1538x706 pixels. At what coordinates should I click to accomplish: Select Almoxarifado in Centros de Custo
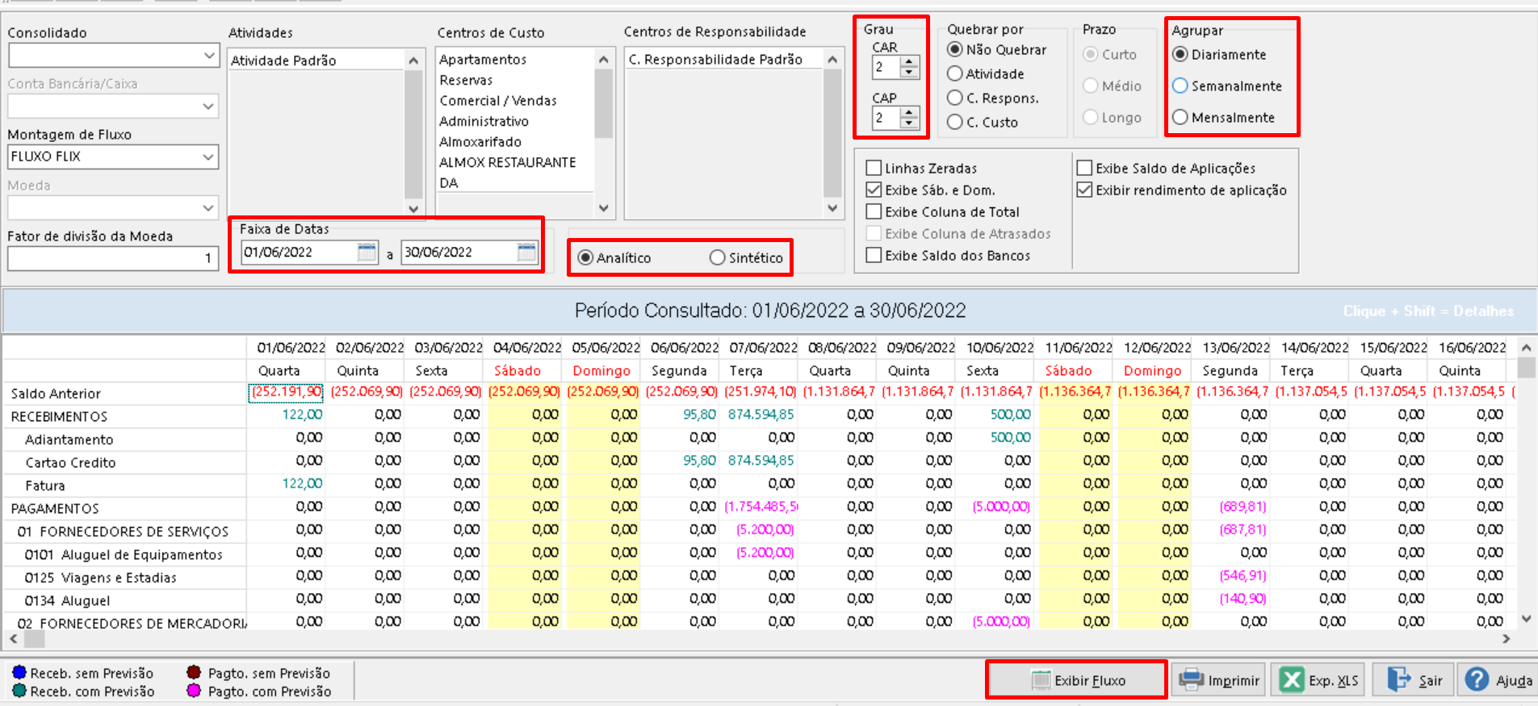click(480, 142)
